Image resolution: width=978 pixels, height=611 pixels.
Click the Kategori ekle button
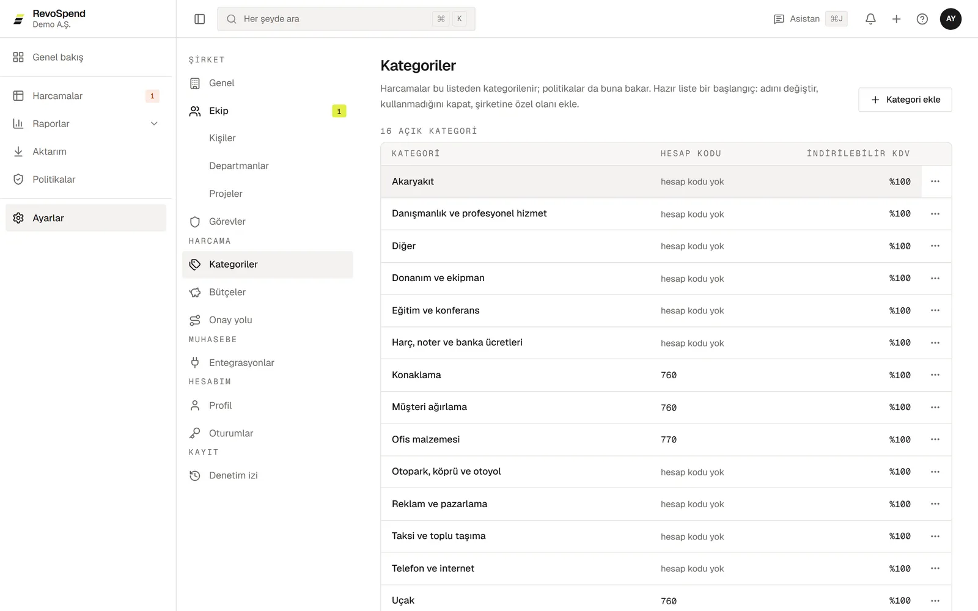point(905,100)
